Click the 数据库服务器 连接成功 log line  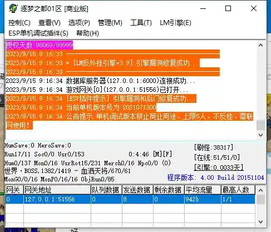coord(100,81)
